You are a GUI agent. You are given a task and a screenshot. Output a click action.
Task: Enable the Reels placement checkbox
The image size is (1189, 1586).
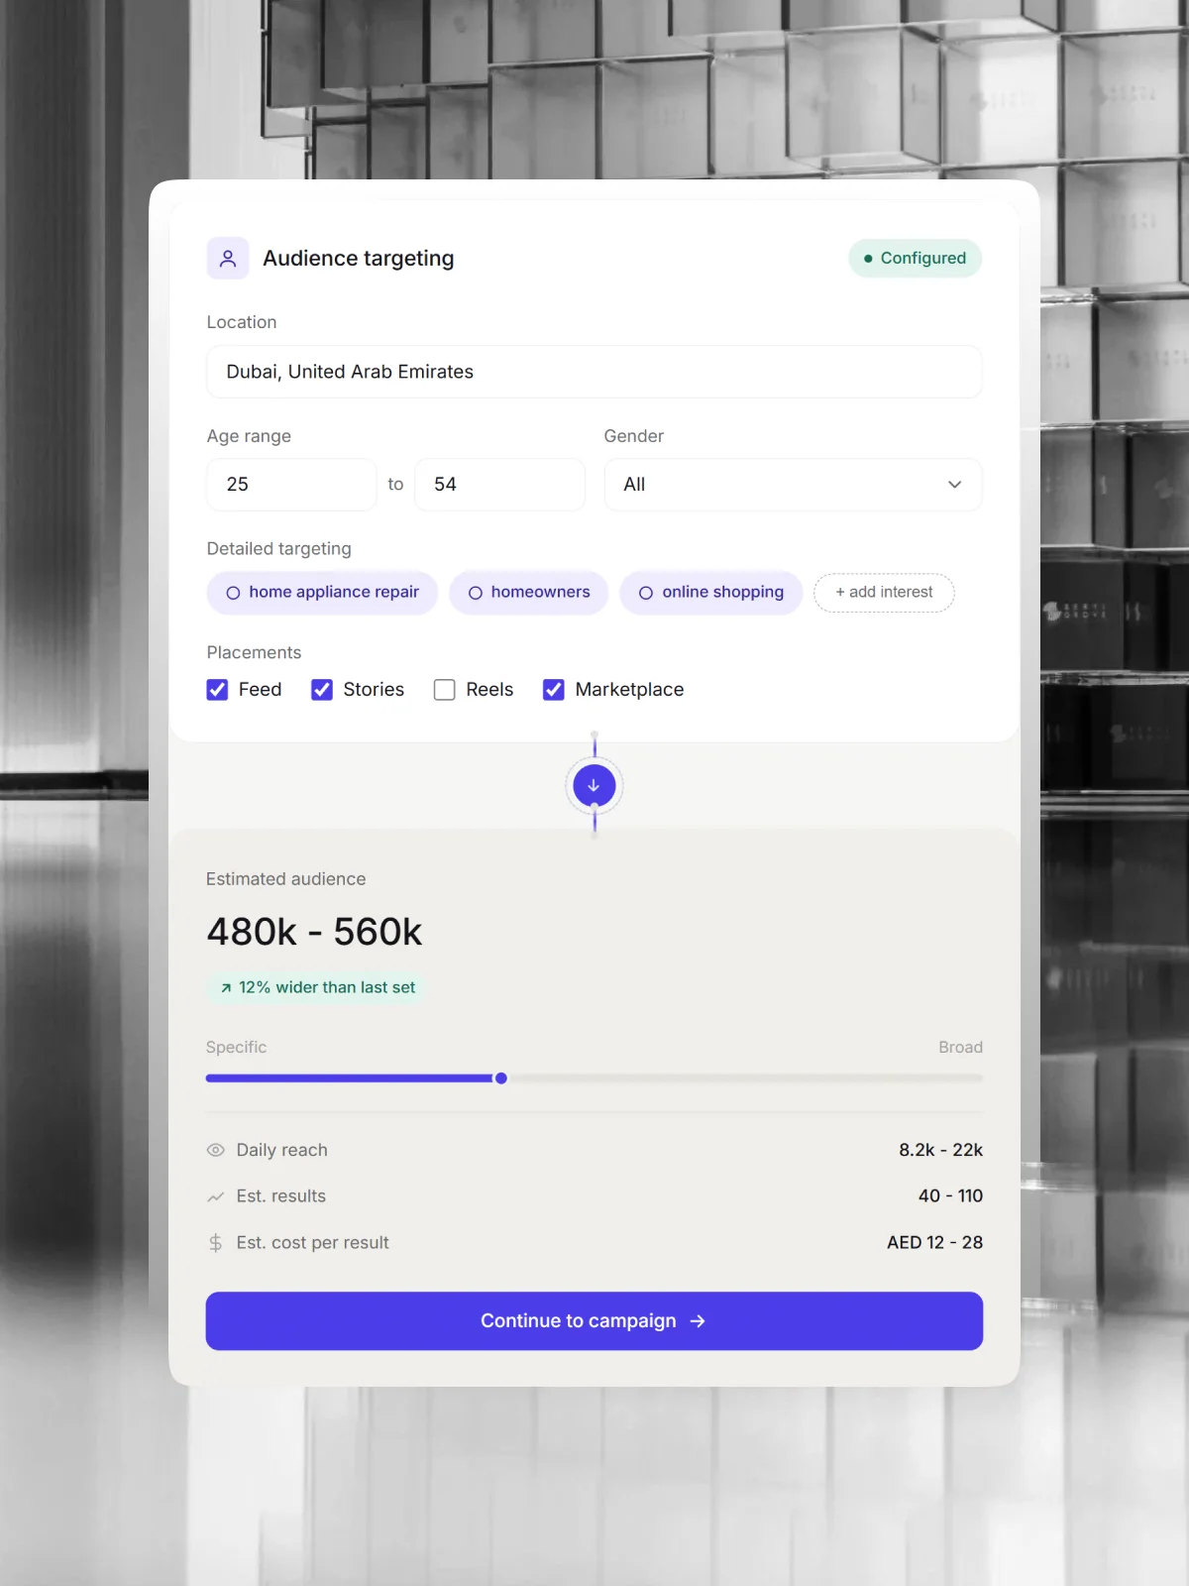[x=445, y=690]
